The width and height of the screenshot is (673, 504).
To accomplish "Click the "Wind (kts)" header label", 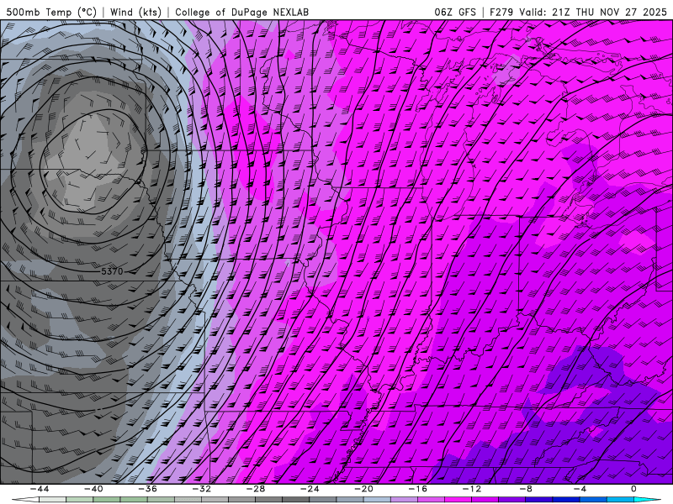I will (x=135, y=12).
